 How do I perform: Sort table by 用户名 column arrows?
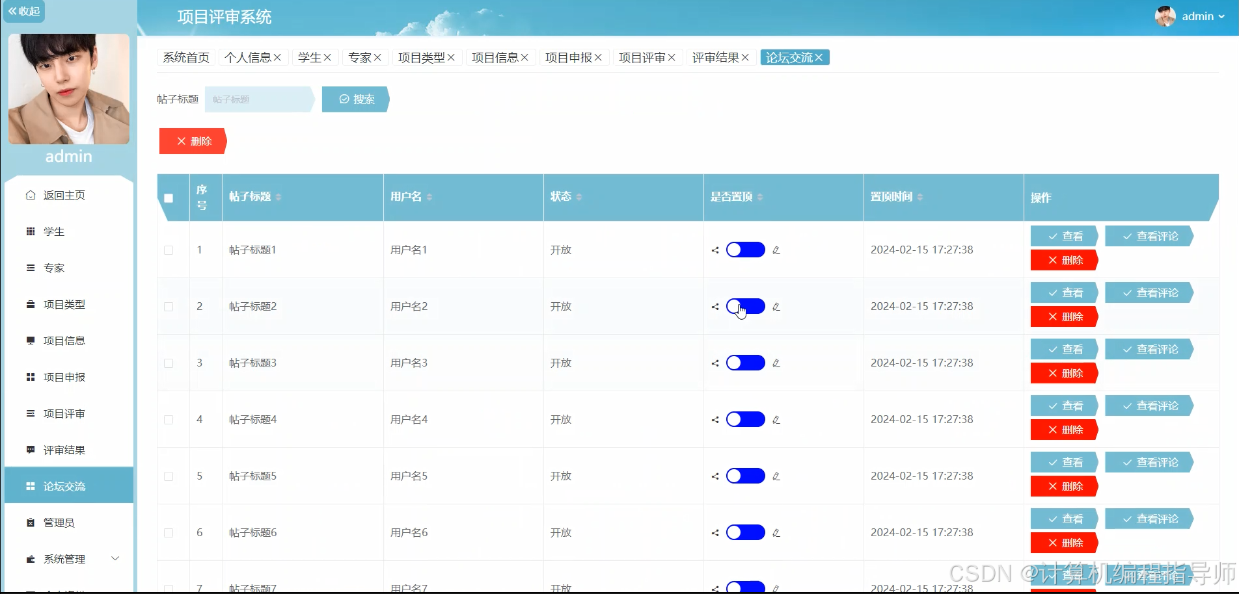429,197
